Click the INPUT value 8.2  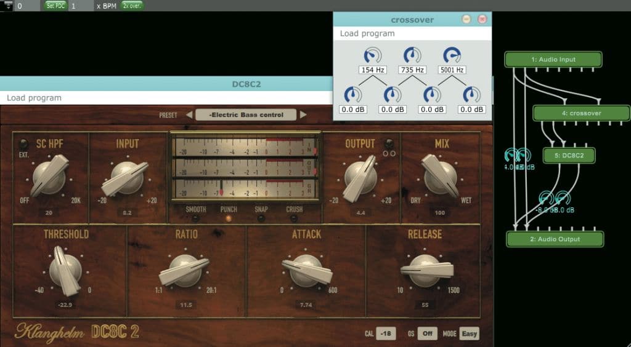coord(127,213)
